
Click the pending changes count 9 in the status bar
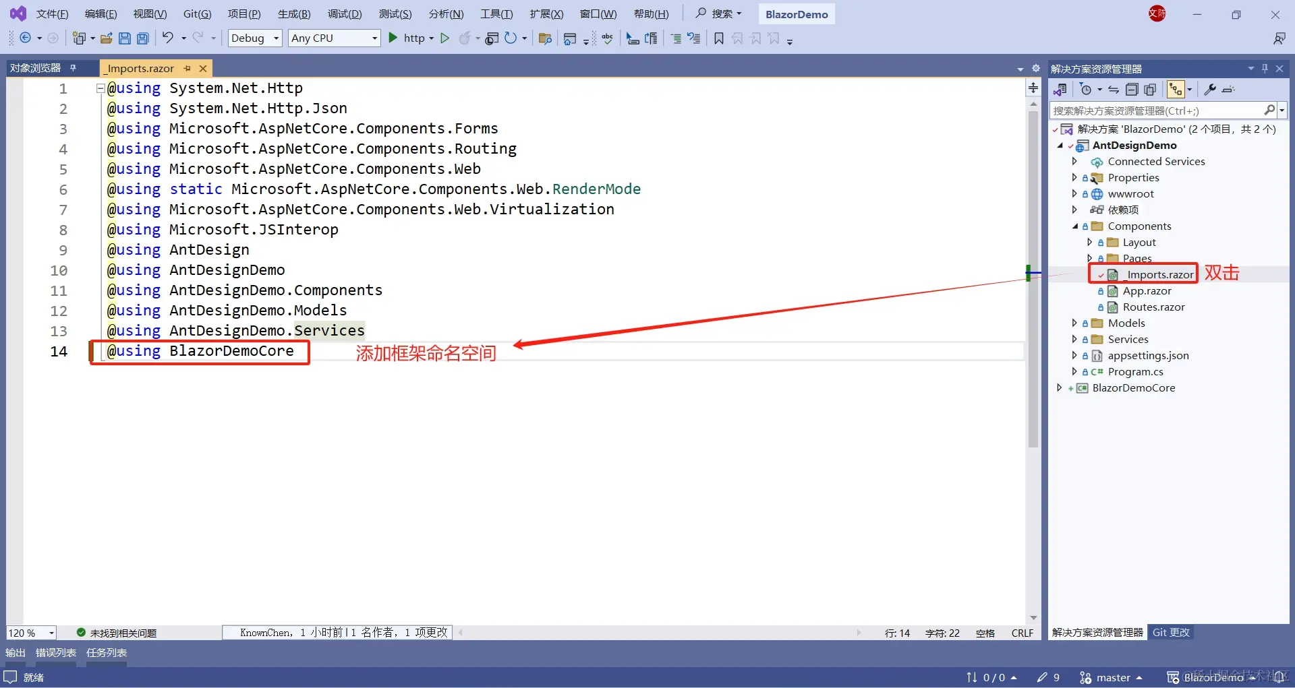[1049, 677]
